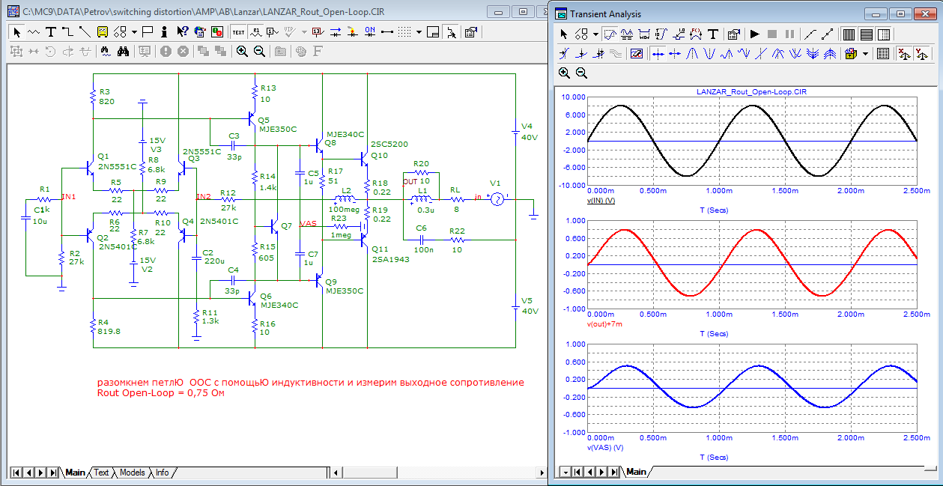943x486 pixels.
Task: Click the binoculars Find icon
Action: coord(124,51)
